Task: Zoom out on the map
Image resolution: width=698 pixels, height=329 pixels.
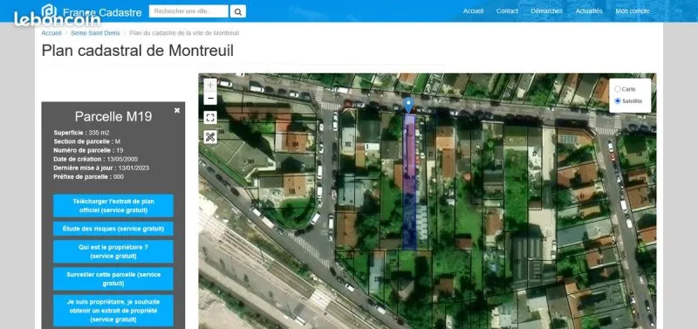Action: [210, 98]
